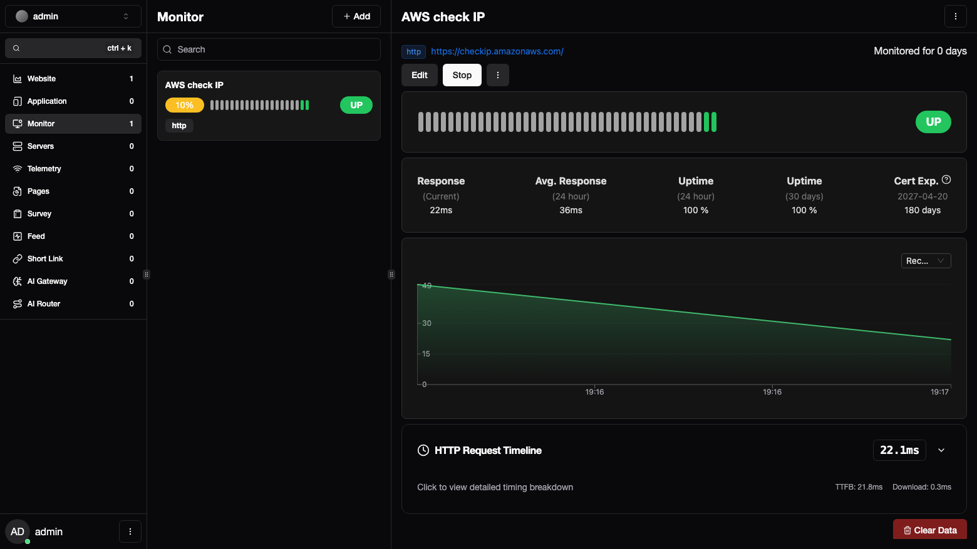This screenshot has height=549, width=977.
Task: Select the AWS check IP monitor card
Action: point(269,106)
